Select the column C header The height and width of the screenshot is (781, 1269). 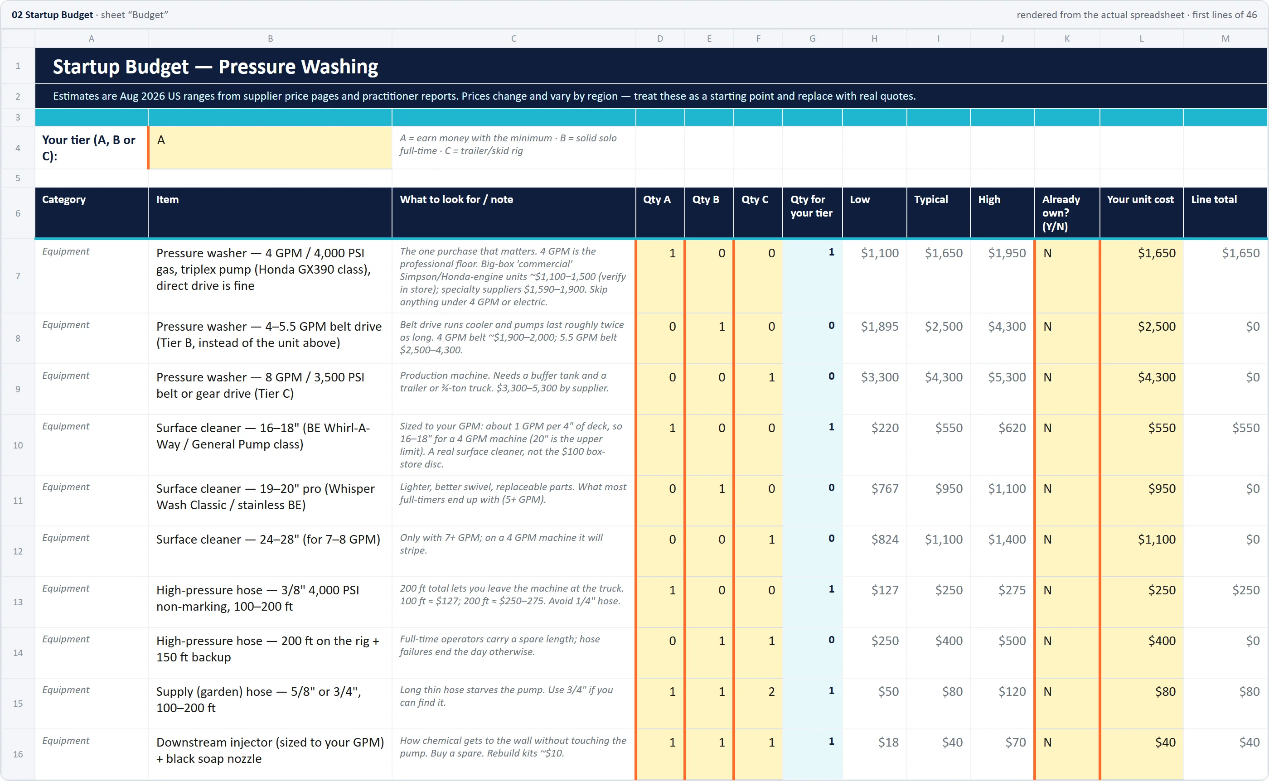513,38
